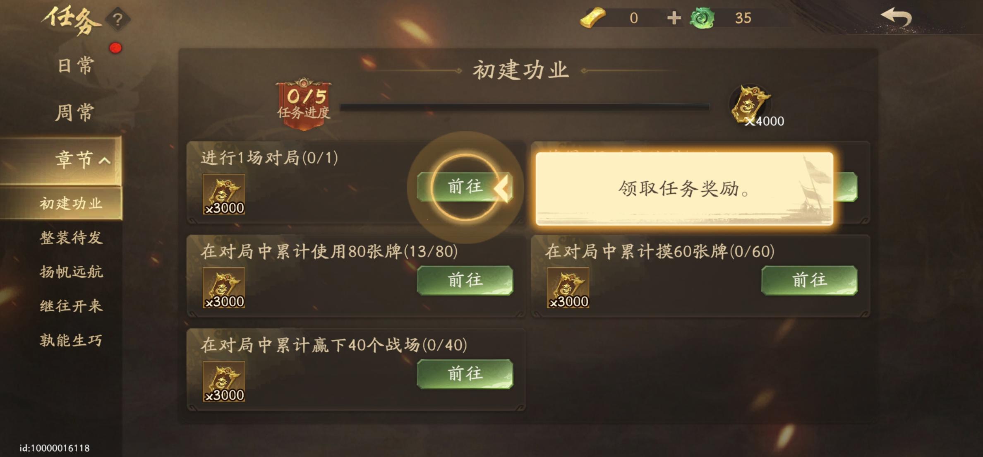Tap the green jade currency icon

click(702, 18)
